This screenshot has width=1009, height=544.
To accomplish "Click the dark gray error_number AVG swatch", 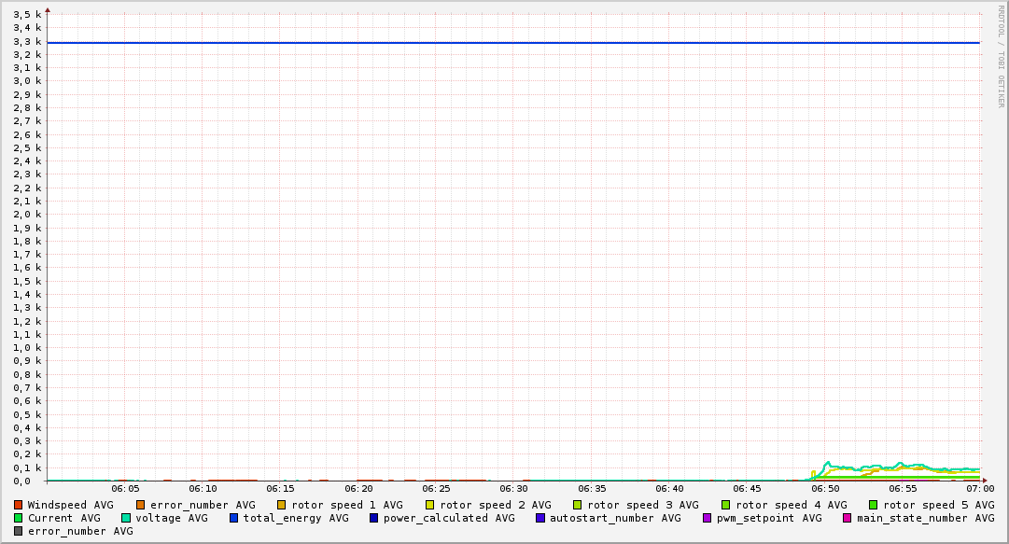I will (x=18, y=531).
